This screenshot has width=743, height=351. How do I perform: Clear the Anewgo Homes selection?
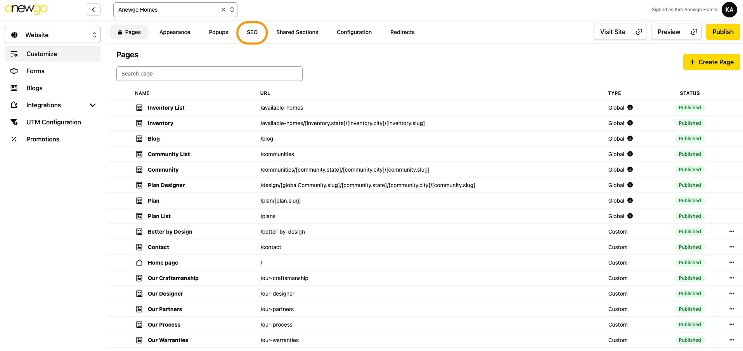(223, 10)
